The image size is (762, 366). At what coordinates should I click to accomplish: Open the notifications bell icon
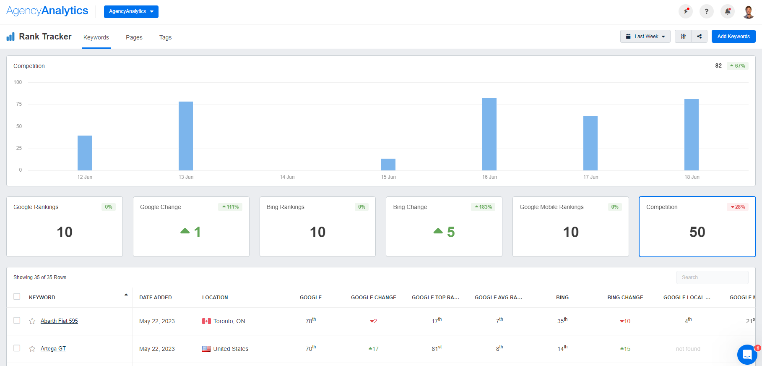(728, 11)
